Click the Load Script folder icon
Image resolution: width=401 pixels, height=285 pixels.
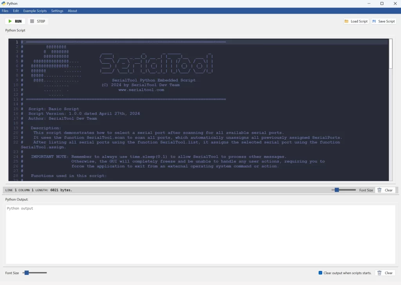coord(347,21)
